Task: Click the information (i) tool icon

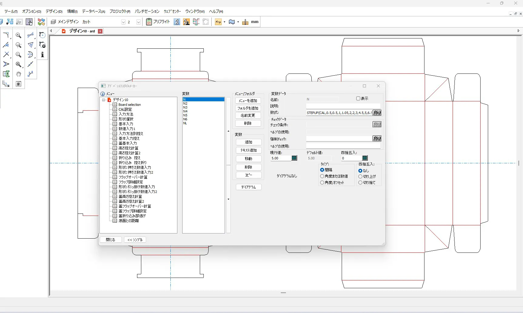Action: point(42,55)
